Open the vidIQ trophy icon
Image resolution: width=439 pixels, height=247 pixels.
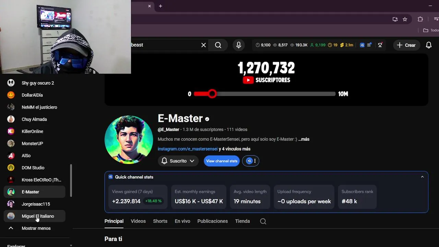pos(380,45)
